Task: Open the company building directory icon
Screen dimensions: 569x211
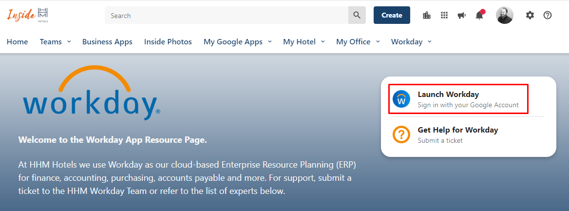Action: click(x=427, y=15)
